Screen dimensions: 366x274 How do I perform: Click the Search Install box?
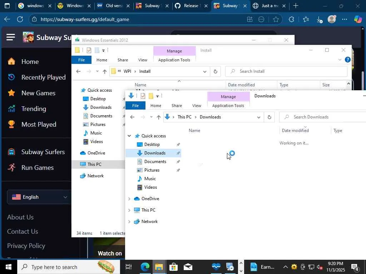point(286,71)
